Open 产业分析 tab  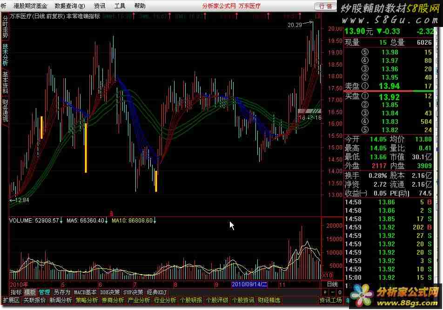tap(139, 300)
